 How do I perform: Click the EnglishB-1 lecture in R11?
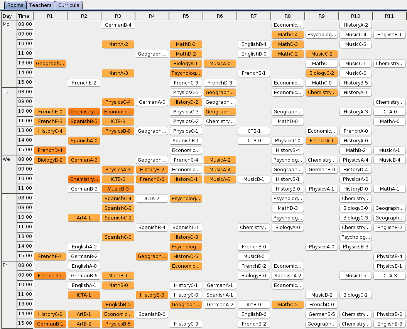point(389,35)
